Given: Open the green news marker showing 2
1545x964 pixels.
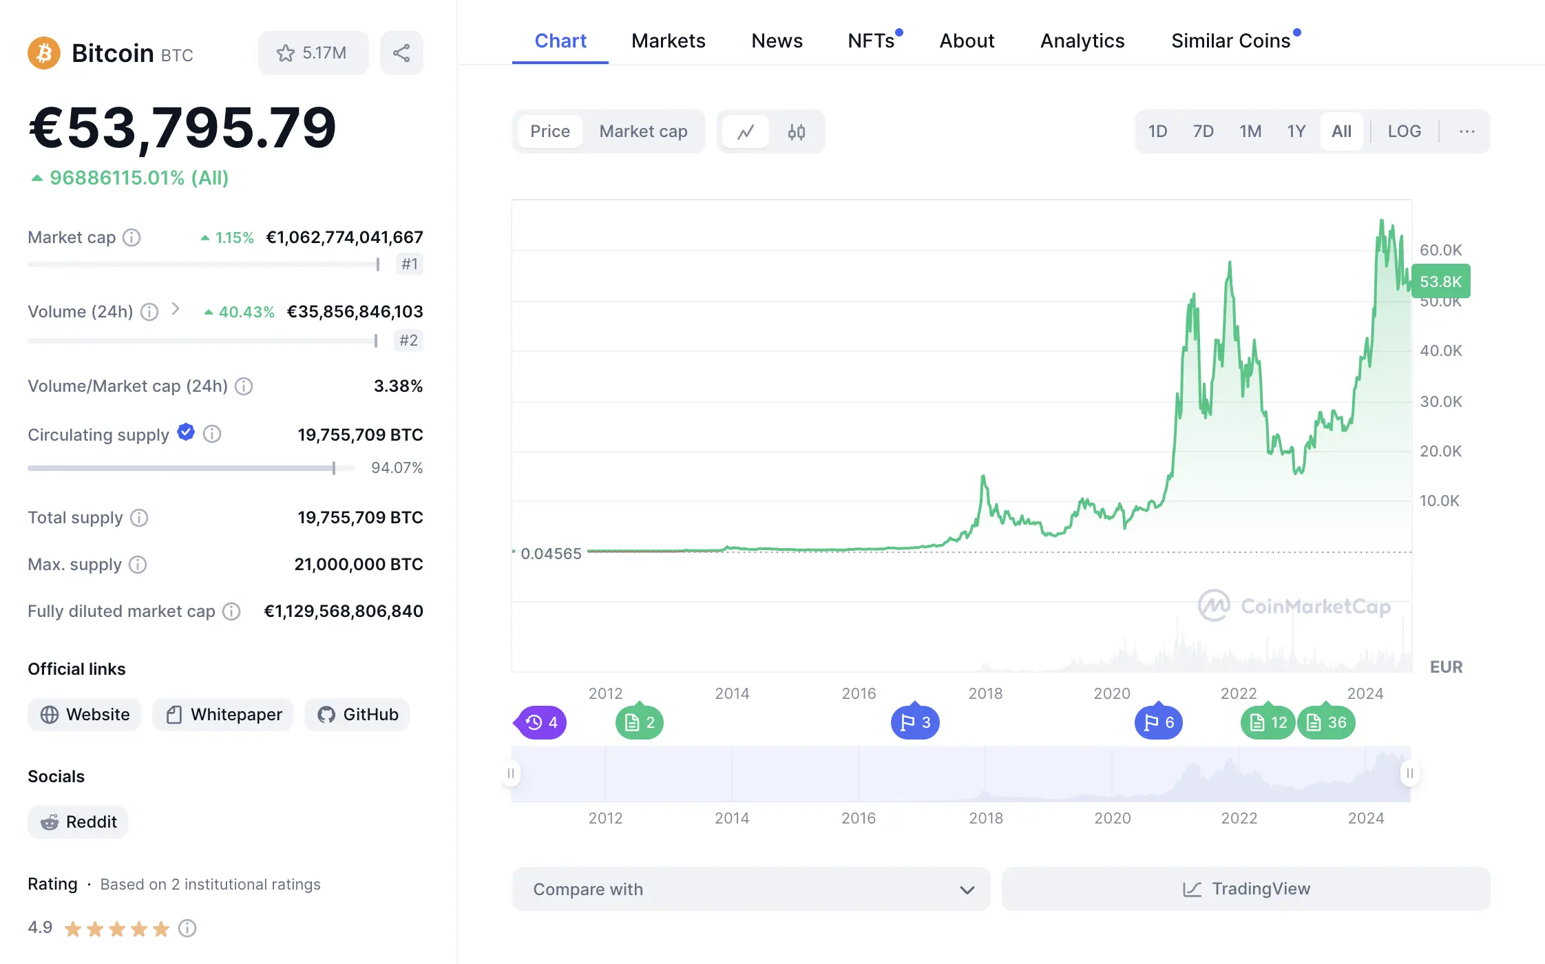Looking at the screenshot, I should (x=640, y=722).
